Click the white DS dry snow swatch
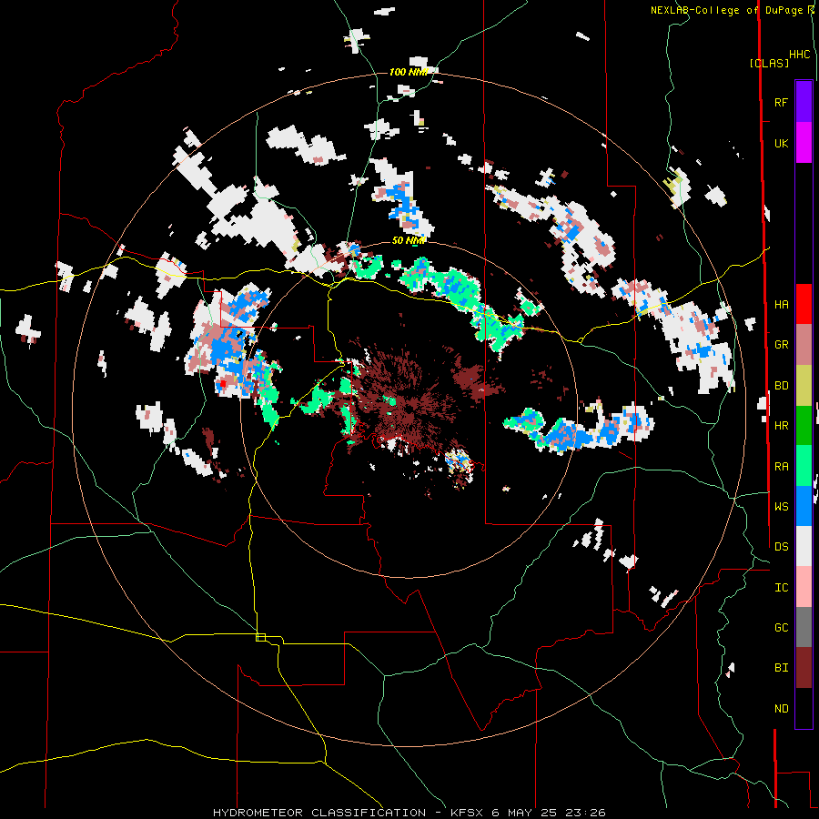 click(x=804, y=546)
